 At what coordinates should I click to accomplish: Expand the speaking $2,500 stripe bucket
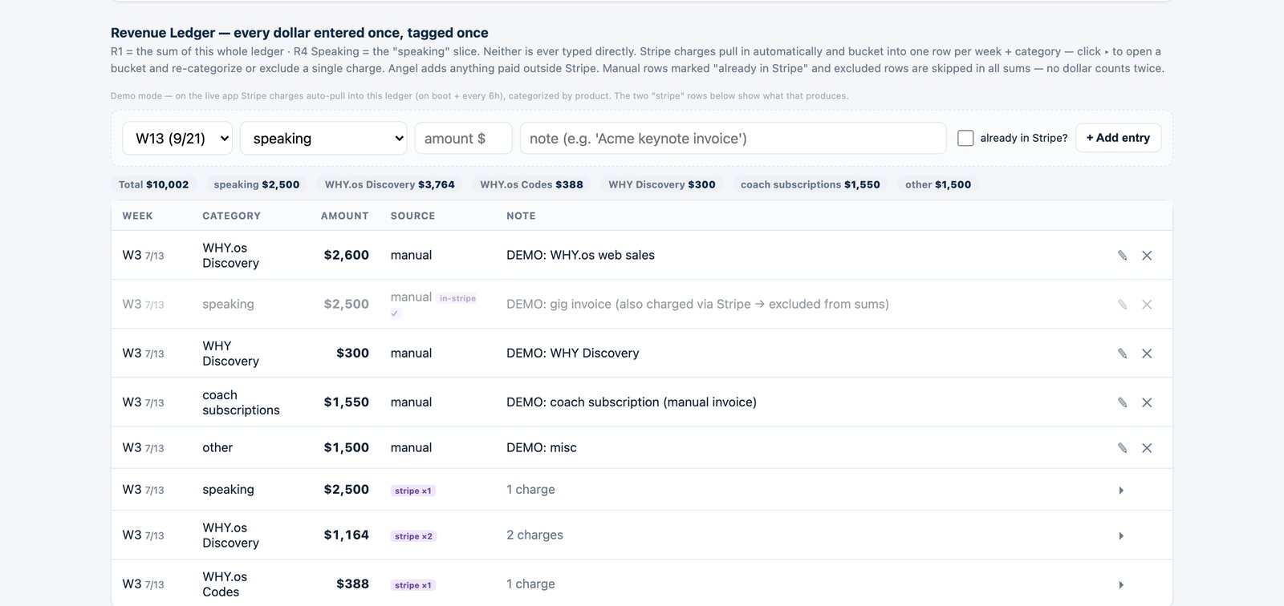click(x=1121, y=491)
